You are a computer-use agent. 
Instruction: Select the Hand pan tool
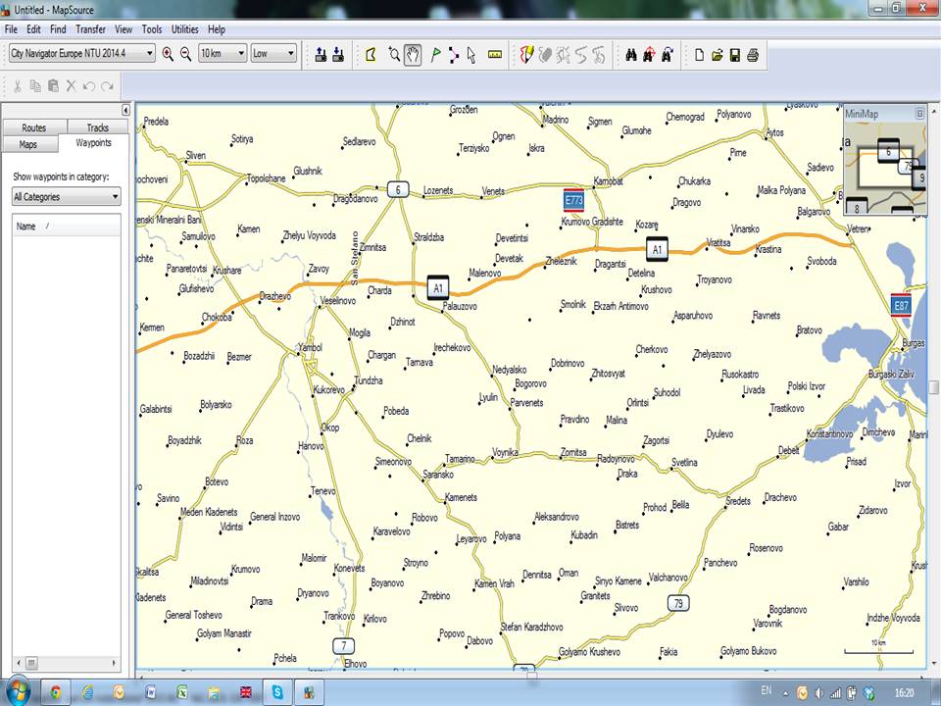point(413,55)
